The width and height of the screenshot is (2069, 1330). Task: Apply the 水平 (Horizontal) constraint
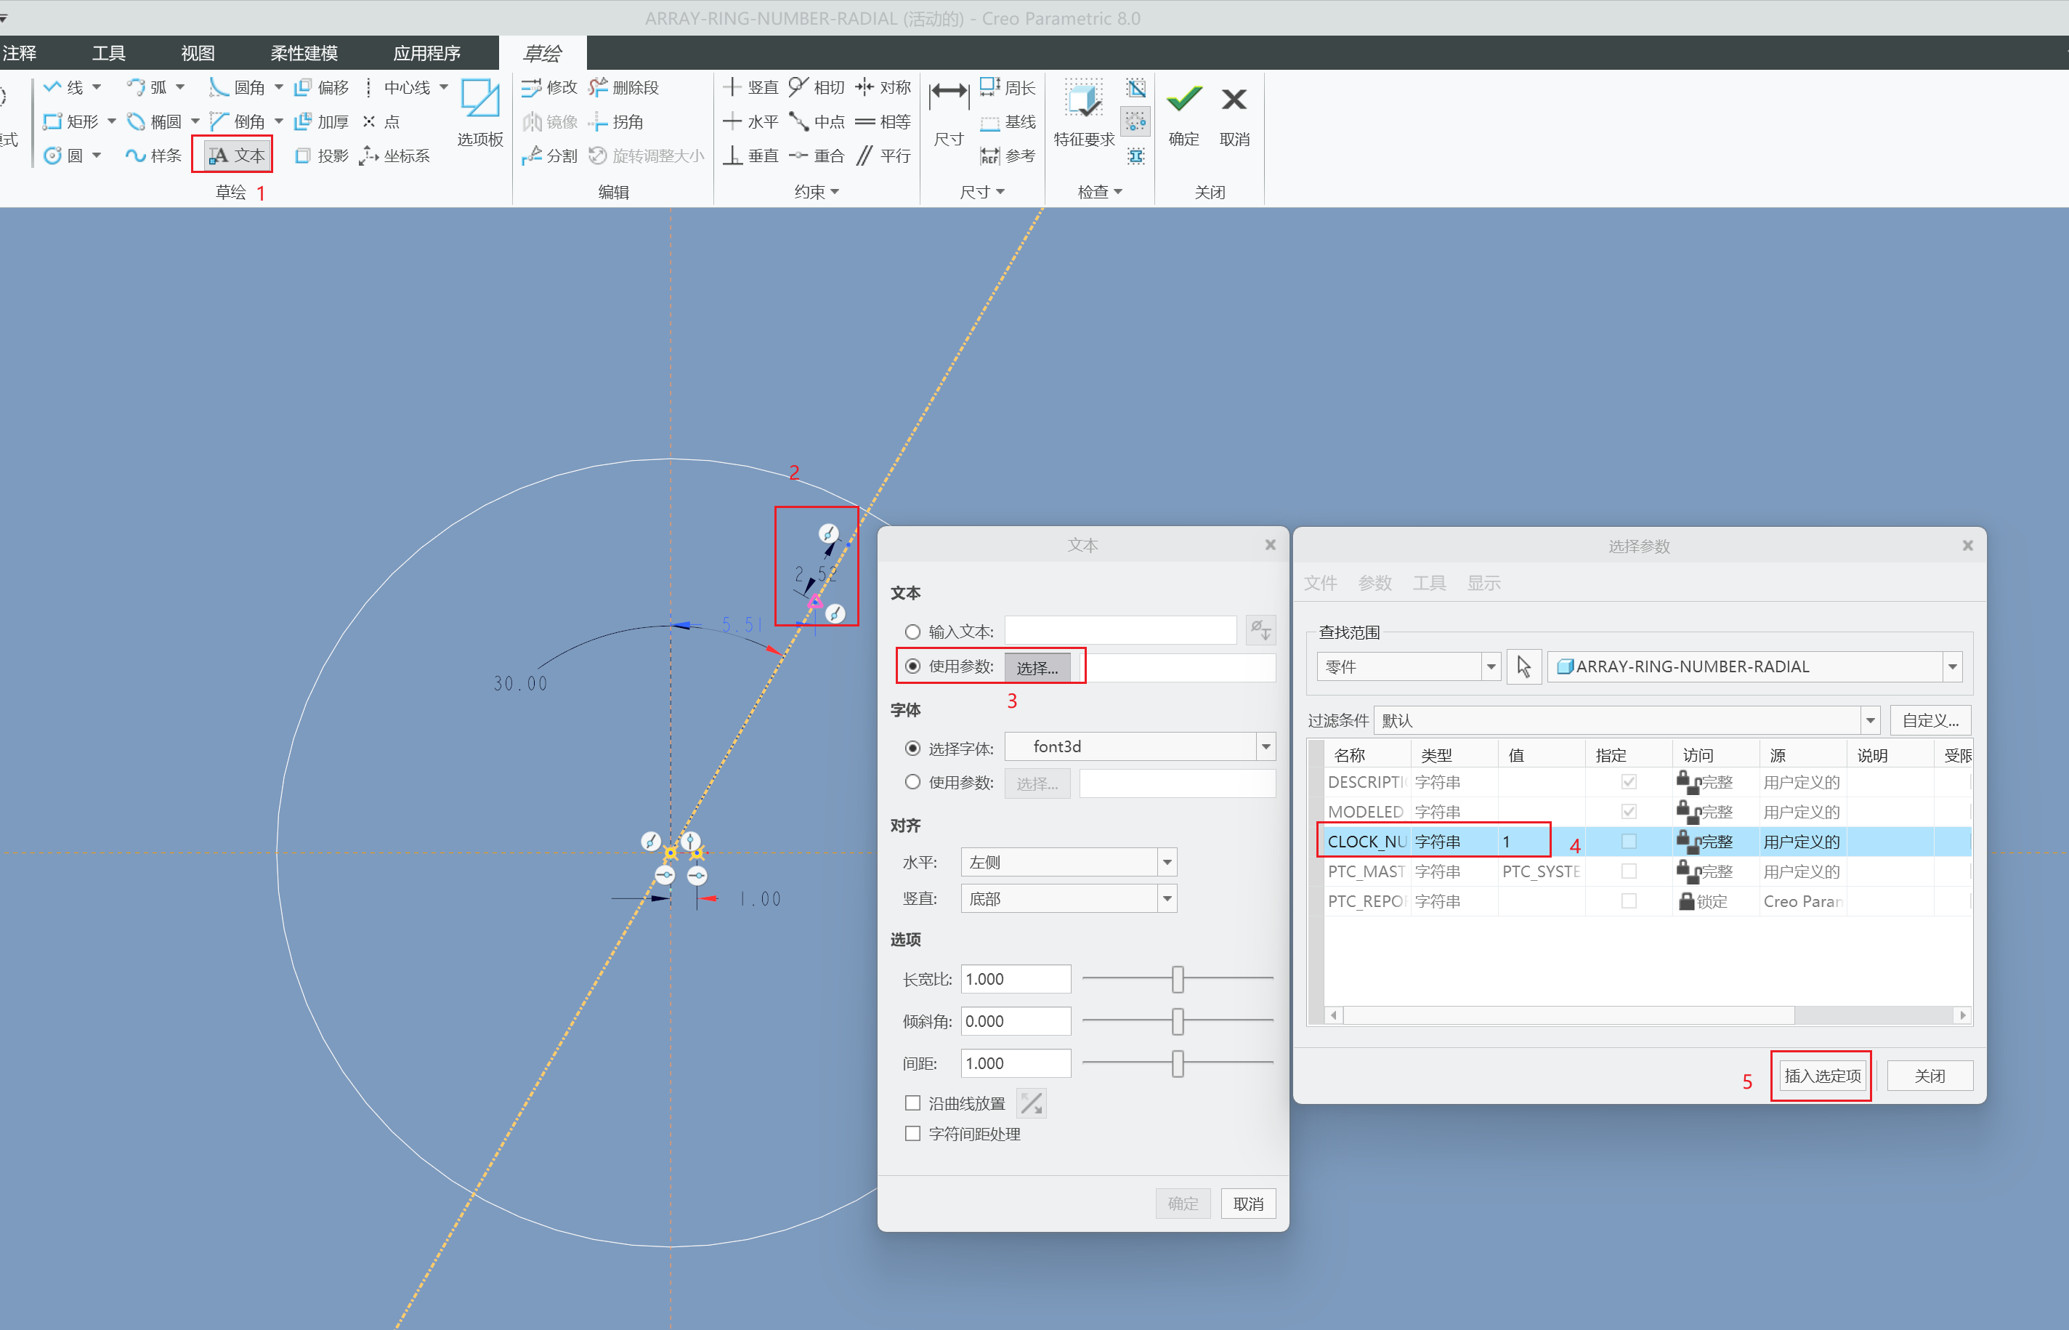[x=750, y=122]
